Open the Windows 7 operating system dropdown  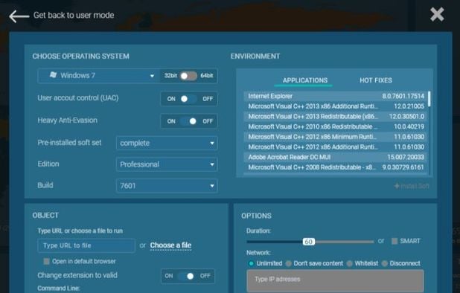click(x=99, y=76)
